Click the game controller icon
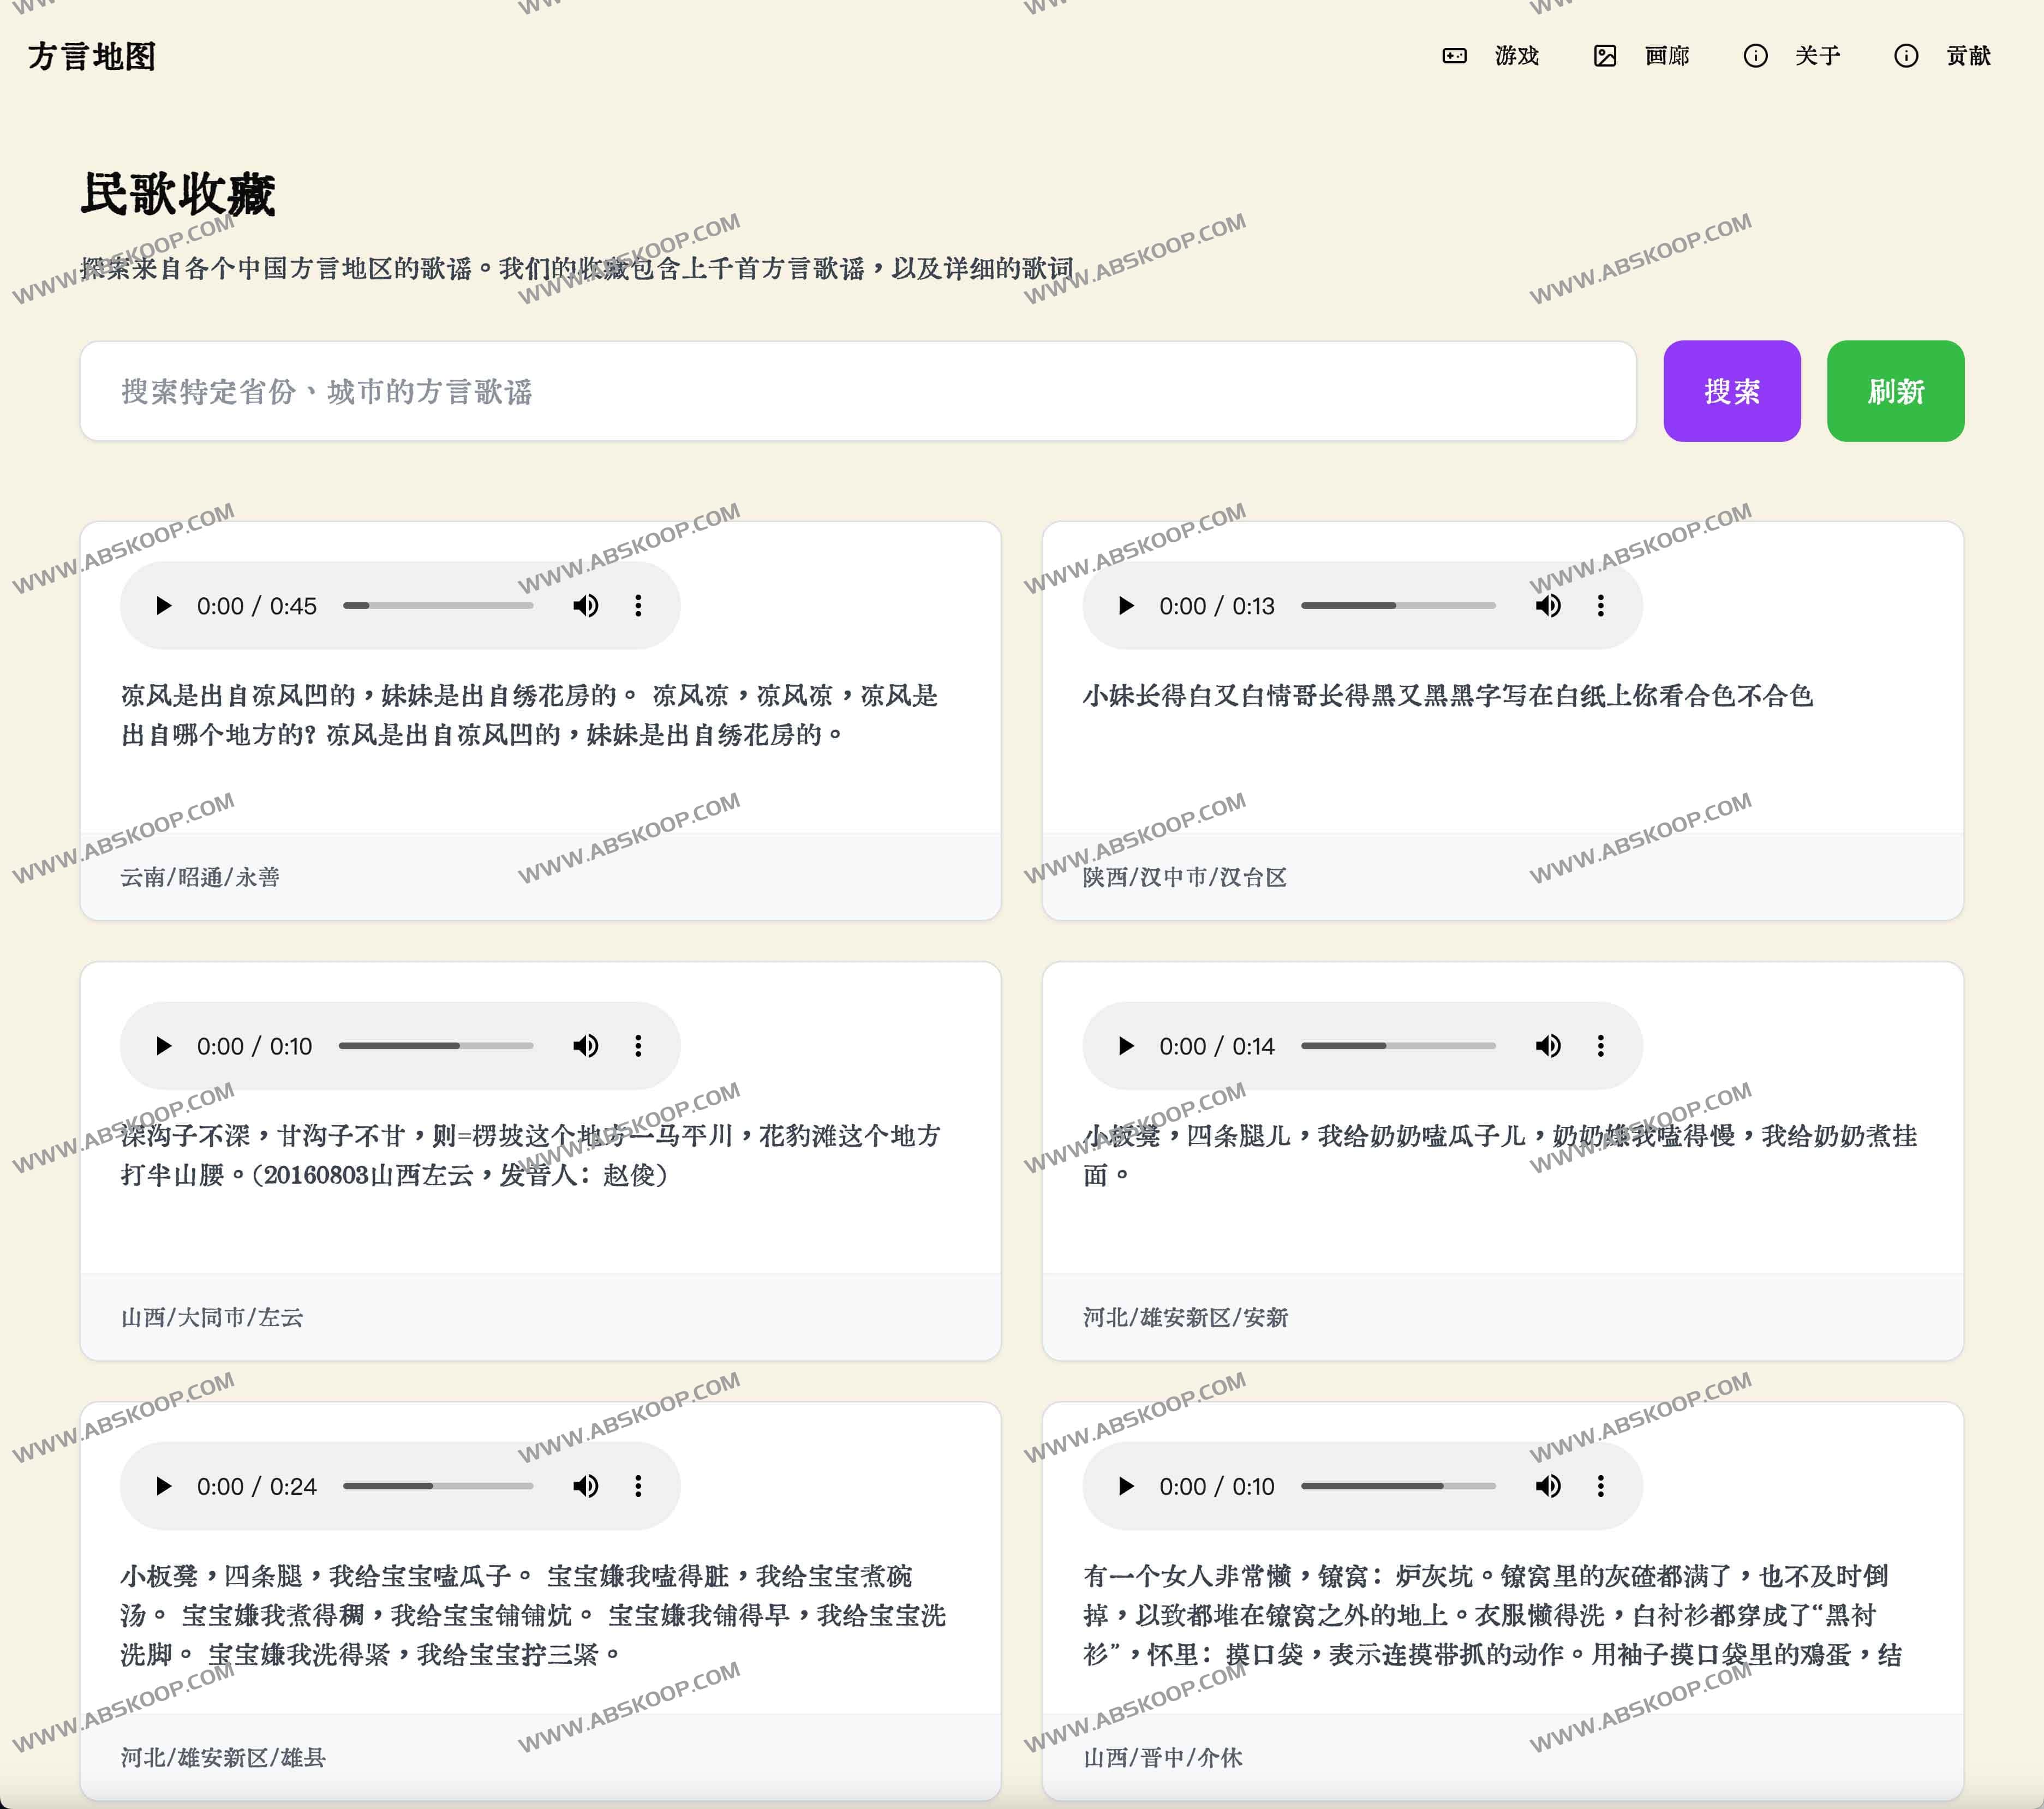Image resolution: width=2044 pixels, height=1809 pixels. pyautogui.click(x=1454, y=56)
